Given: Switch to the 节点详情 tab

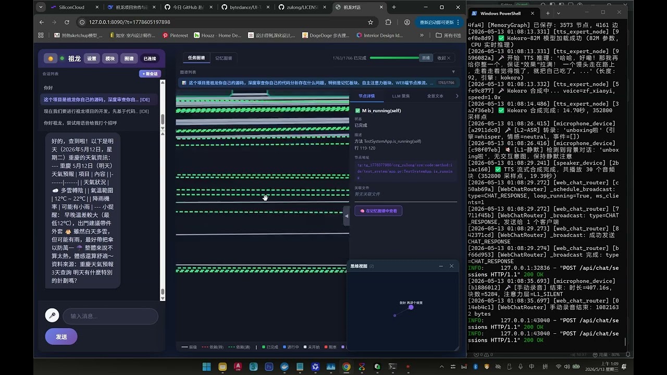Looking at the screenshot, I should [366, 96].
